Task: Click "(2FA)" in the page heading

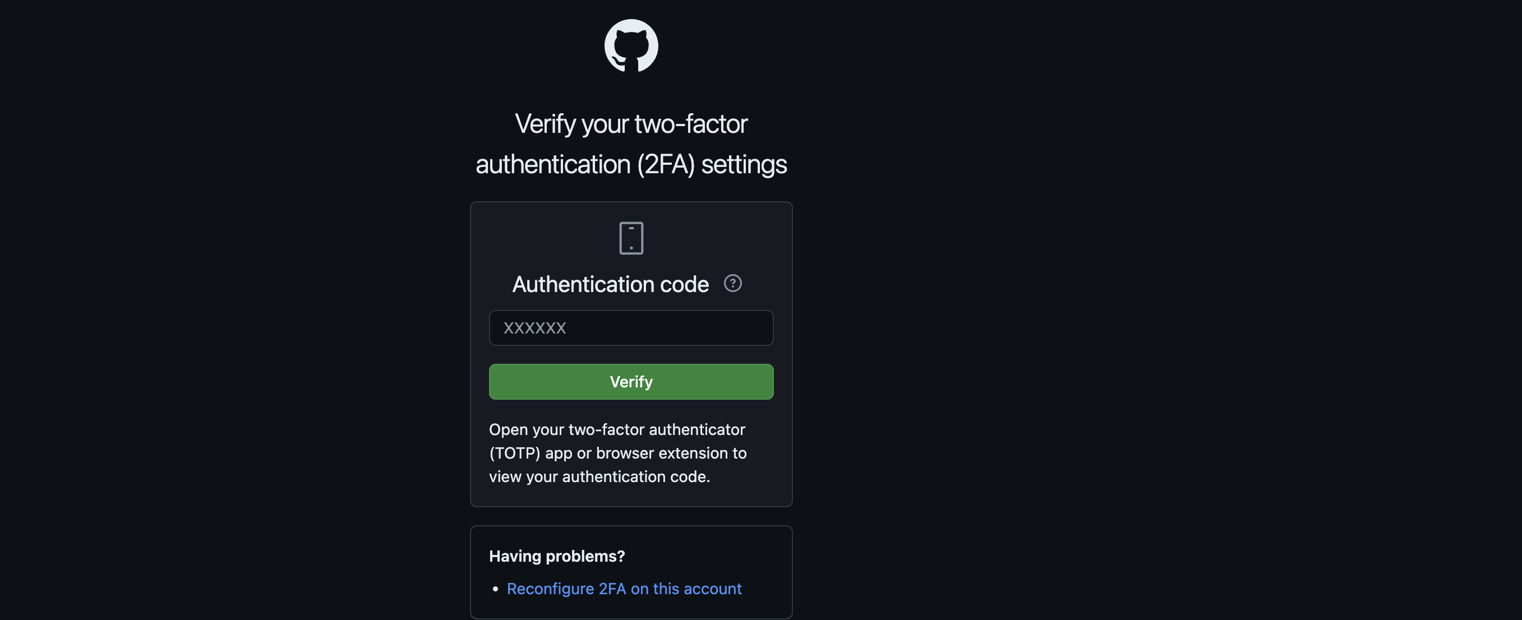Action: click(665, 164)
